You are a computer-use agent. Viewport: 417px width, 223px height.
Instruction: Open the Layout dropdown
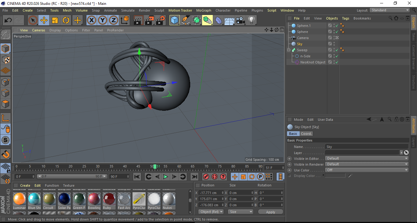point(390,10)
